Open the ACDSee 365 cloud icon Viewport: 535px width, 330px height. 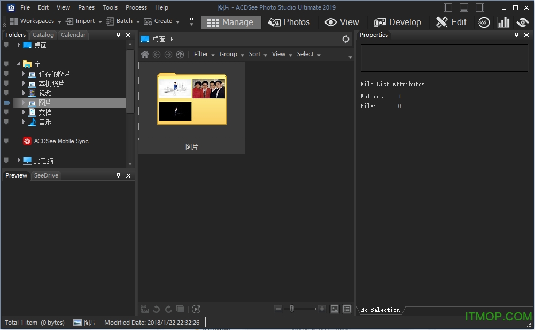tap(484, 22)
